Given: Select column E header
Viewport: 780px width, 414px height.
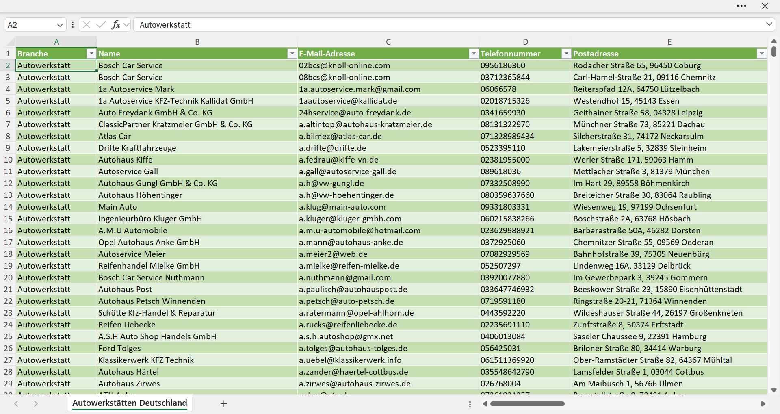Looking at the screenshot, I should [669, 42].
